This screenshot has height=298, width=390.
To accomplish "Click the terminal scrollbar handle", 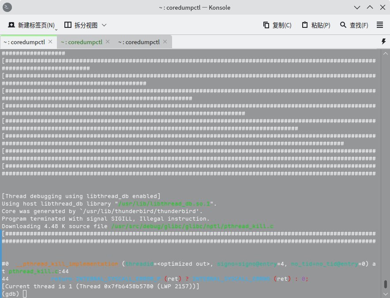I will click(x=385, y=284).
